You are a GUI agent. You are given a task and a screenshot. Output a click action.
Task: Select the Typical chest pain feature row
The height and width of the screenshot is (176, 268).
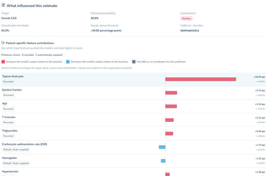(x=134, y=79)
